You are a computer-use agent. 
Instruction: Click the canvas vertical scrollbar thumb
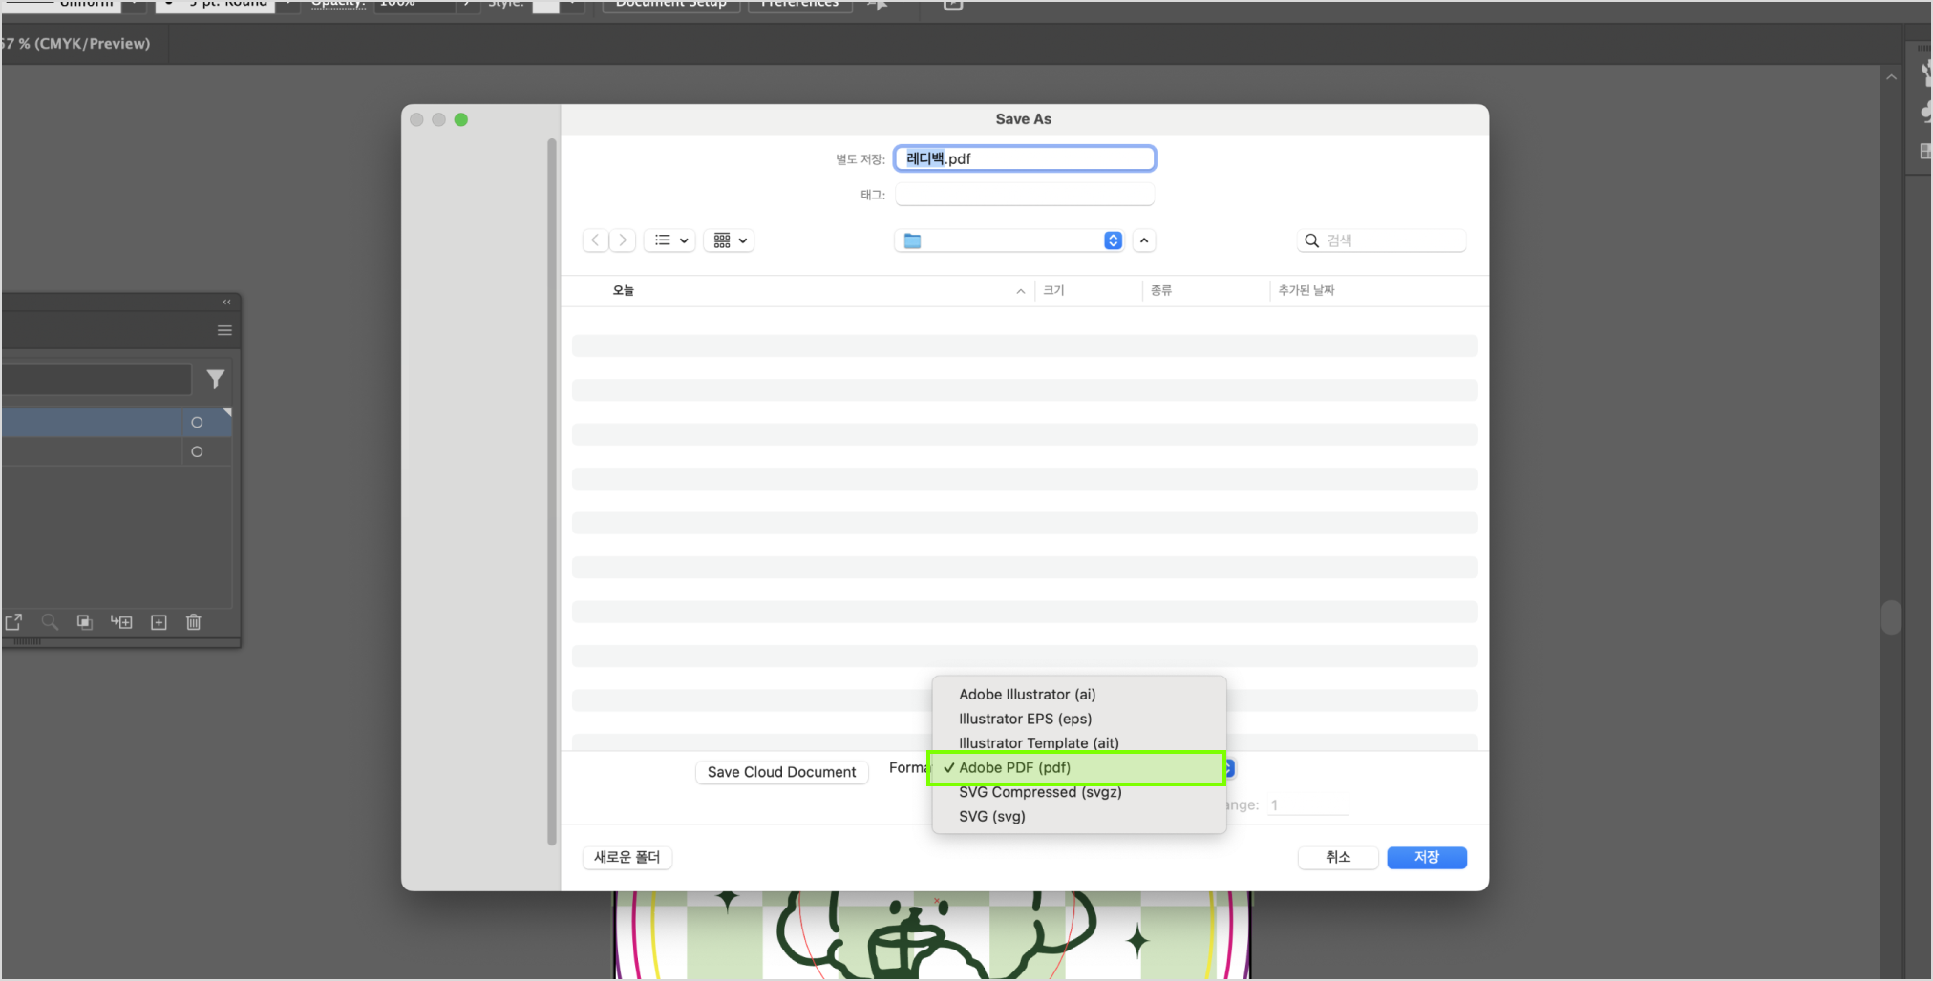tap(1891, 617)
